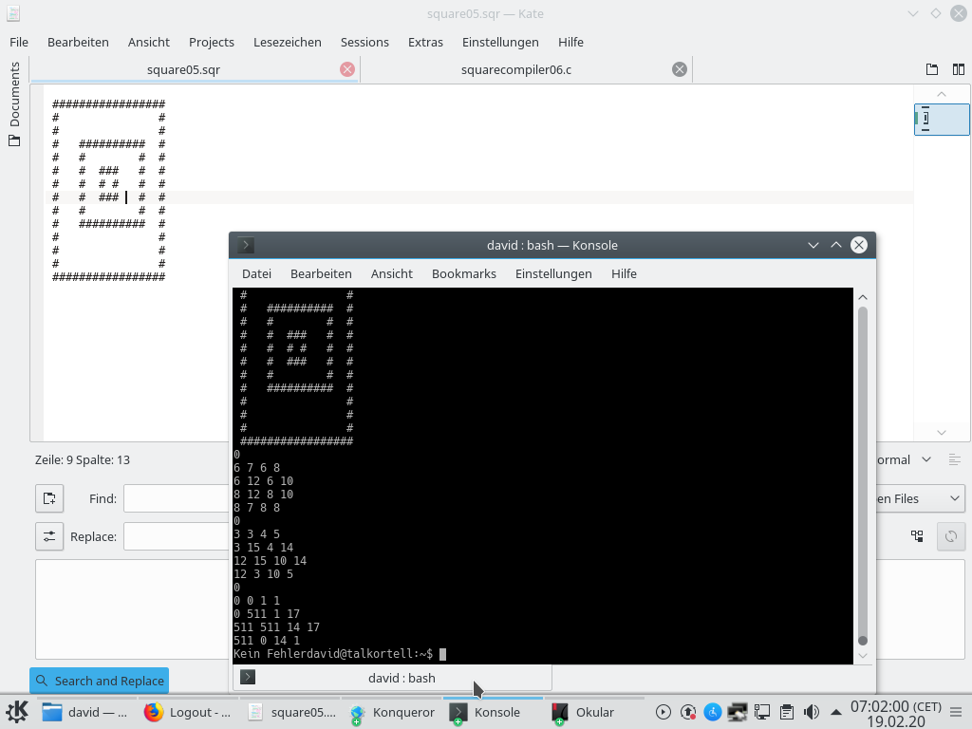Viewport: 972px width, 729px height.
Task: Open the KDE application launcher
Action: tap(17, 712)
